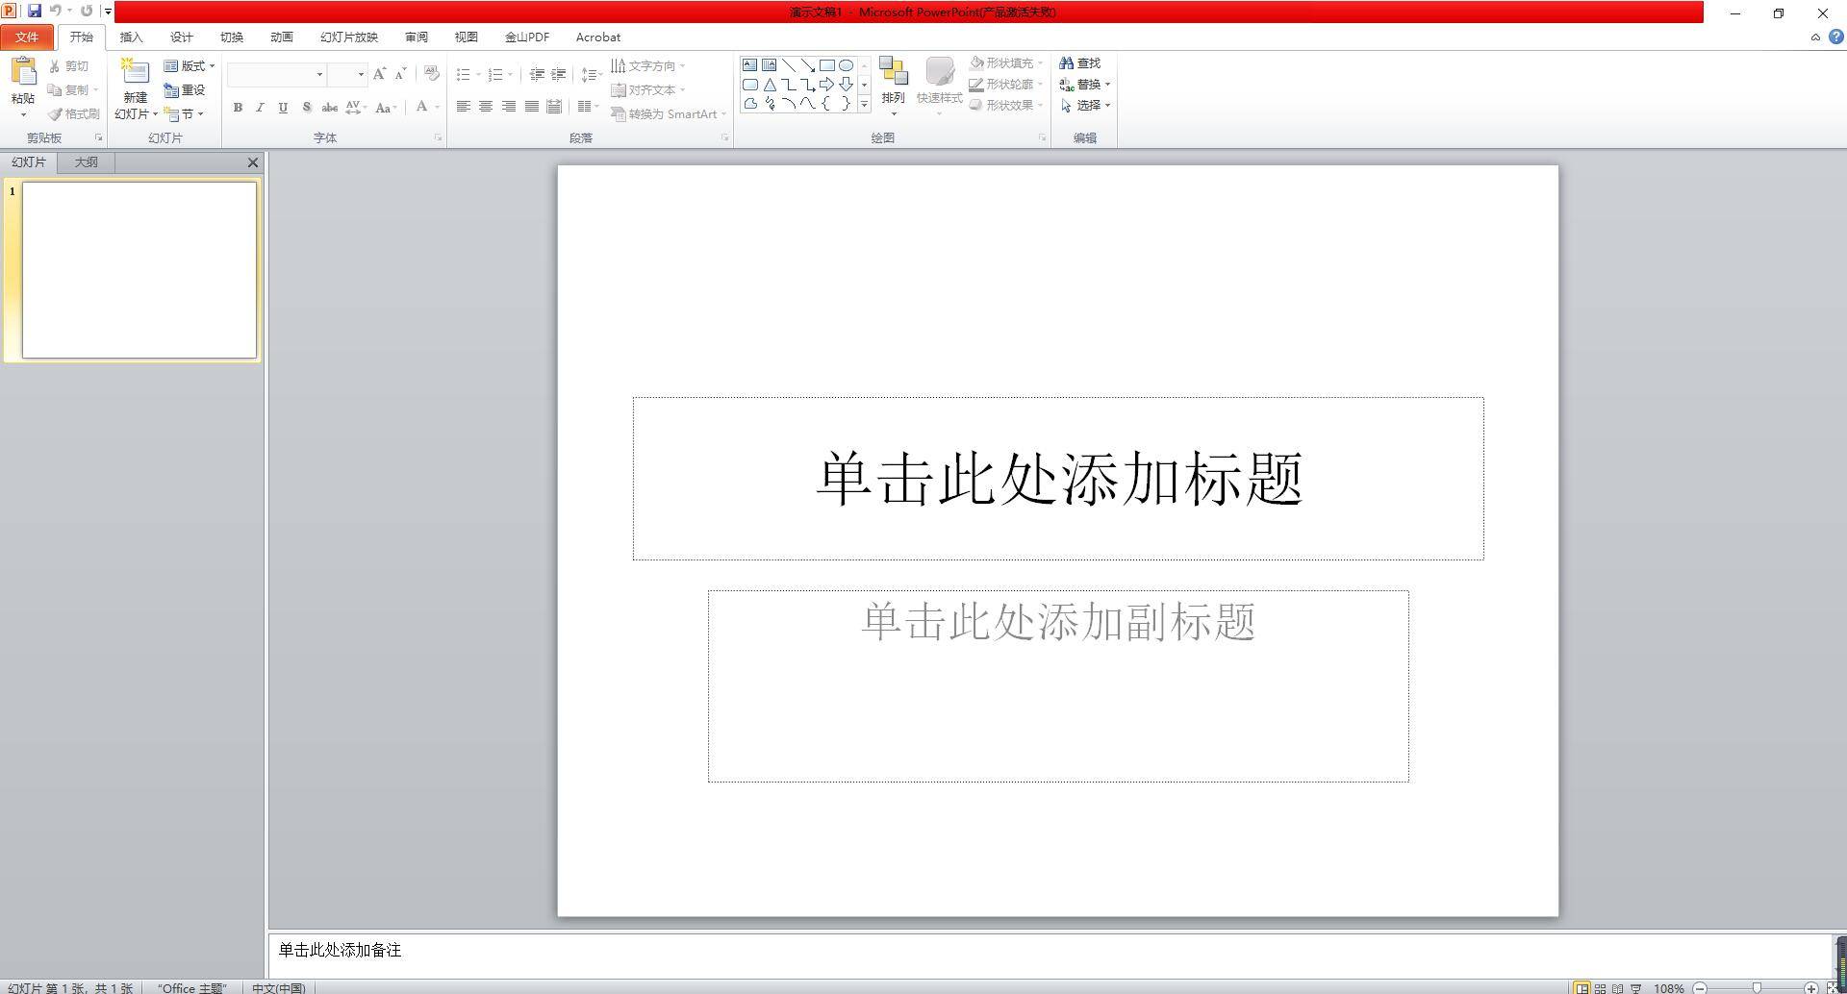
Task: Select the left brace shape
Action: 826,104
